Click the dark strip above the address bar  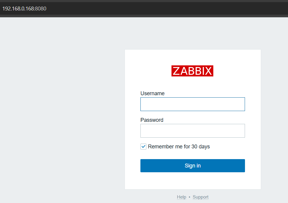pos(143,1)
